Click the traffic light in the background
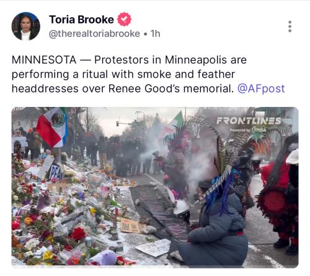The image size is (310, 276). click(x=117, y=124)
